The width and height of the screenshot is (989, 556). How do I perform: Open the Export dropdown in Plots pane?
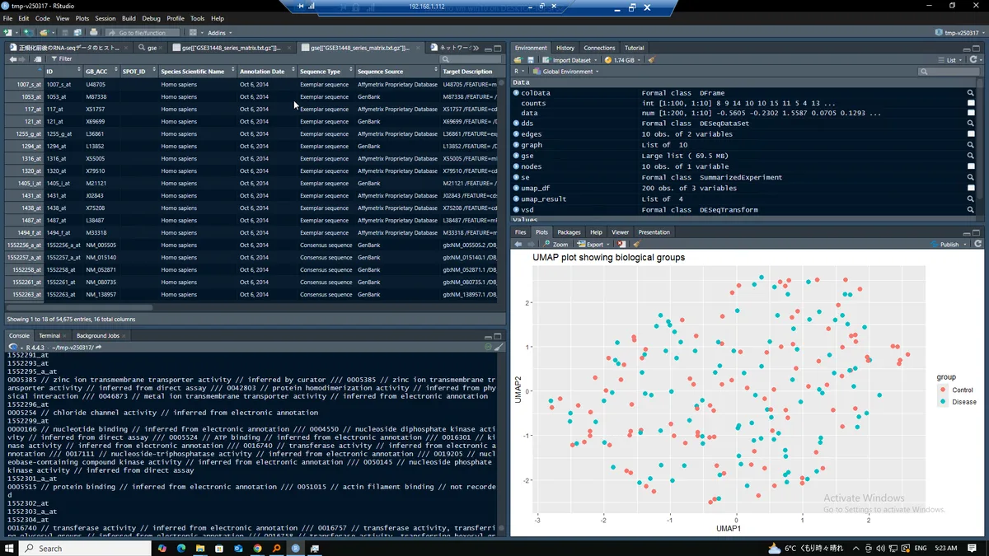tap(593, 245)
